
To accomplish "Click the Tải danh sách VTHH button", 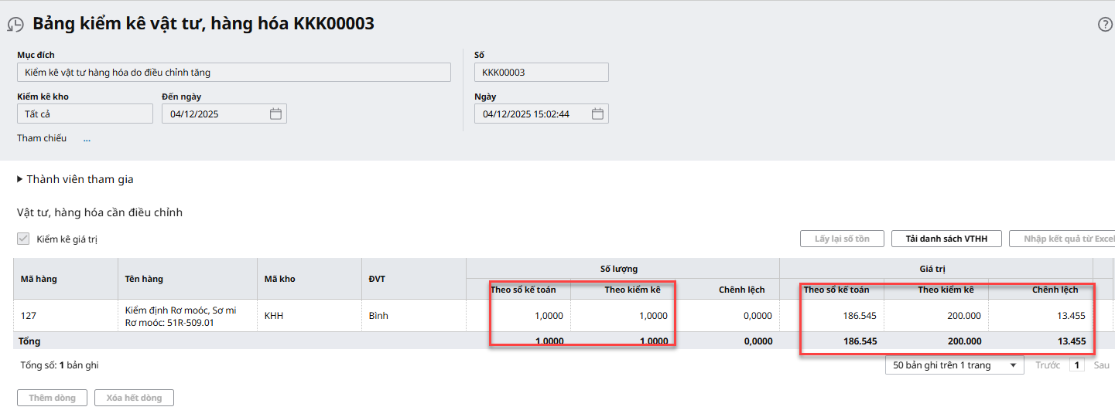I will point(947,239).
